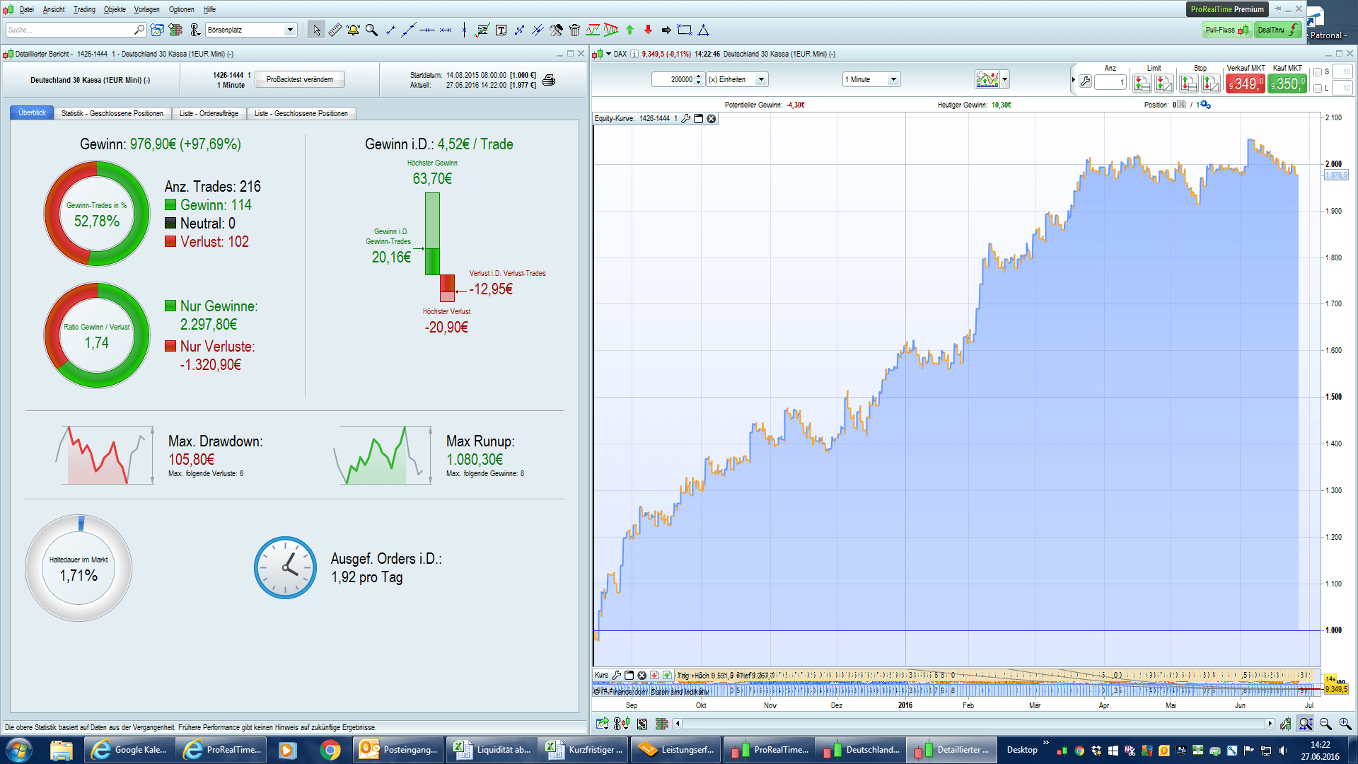Click the trash can delete objects icon
Viewport: 1358px width, 764px height.
tap(574, 30)
